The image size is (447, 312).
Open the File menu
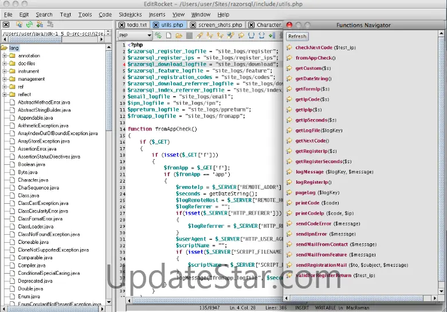8,14
